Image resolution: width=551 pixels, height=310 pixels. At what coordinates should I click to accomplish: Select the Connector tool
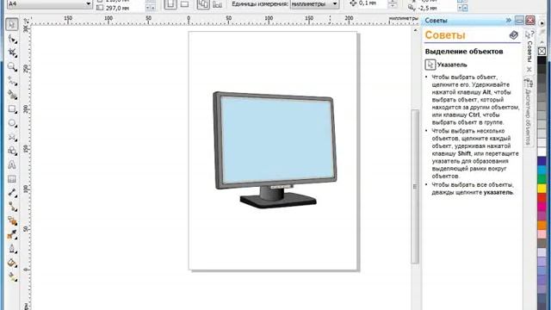(x=12, y=207)
